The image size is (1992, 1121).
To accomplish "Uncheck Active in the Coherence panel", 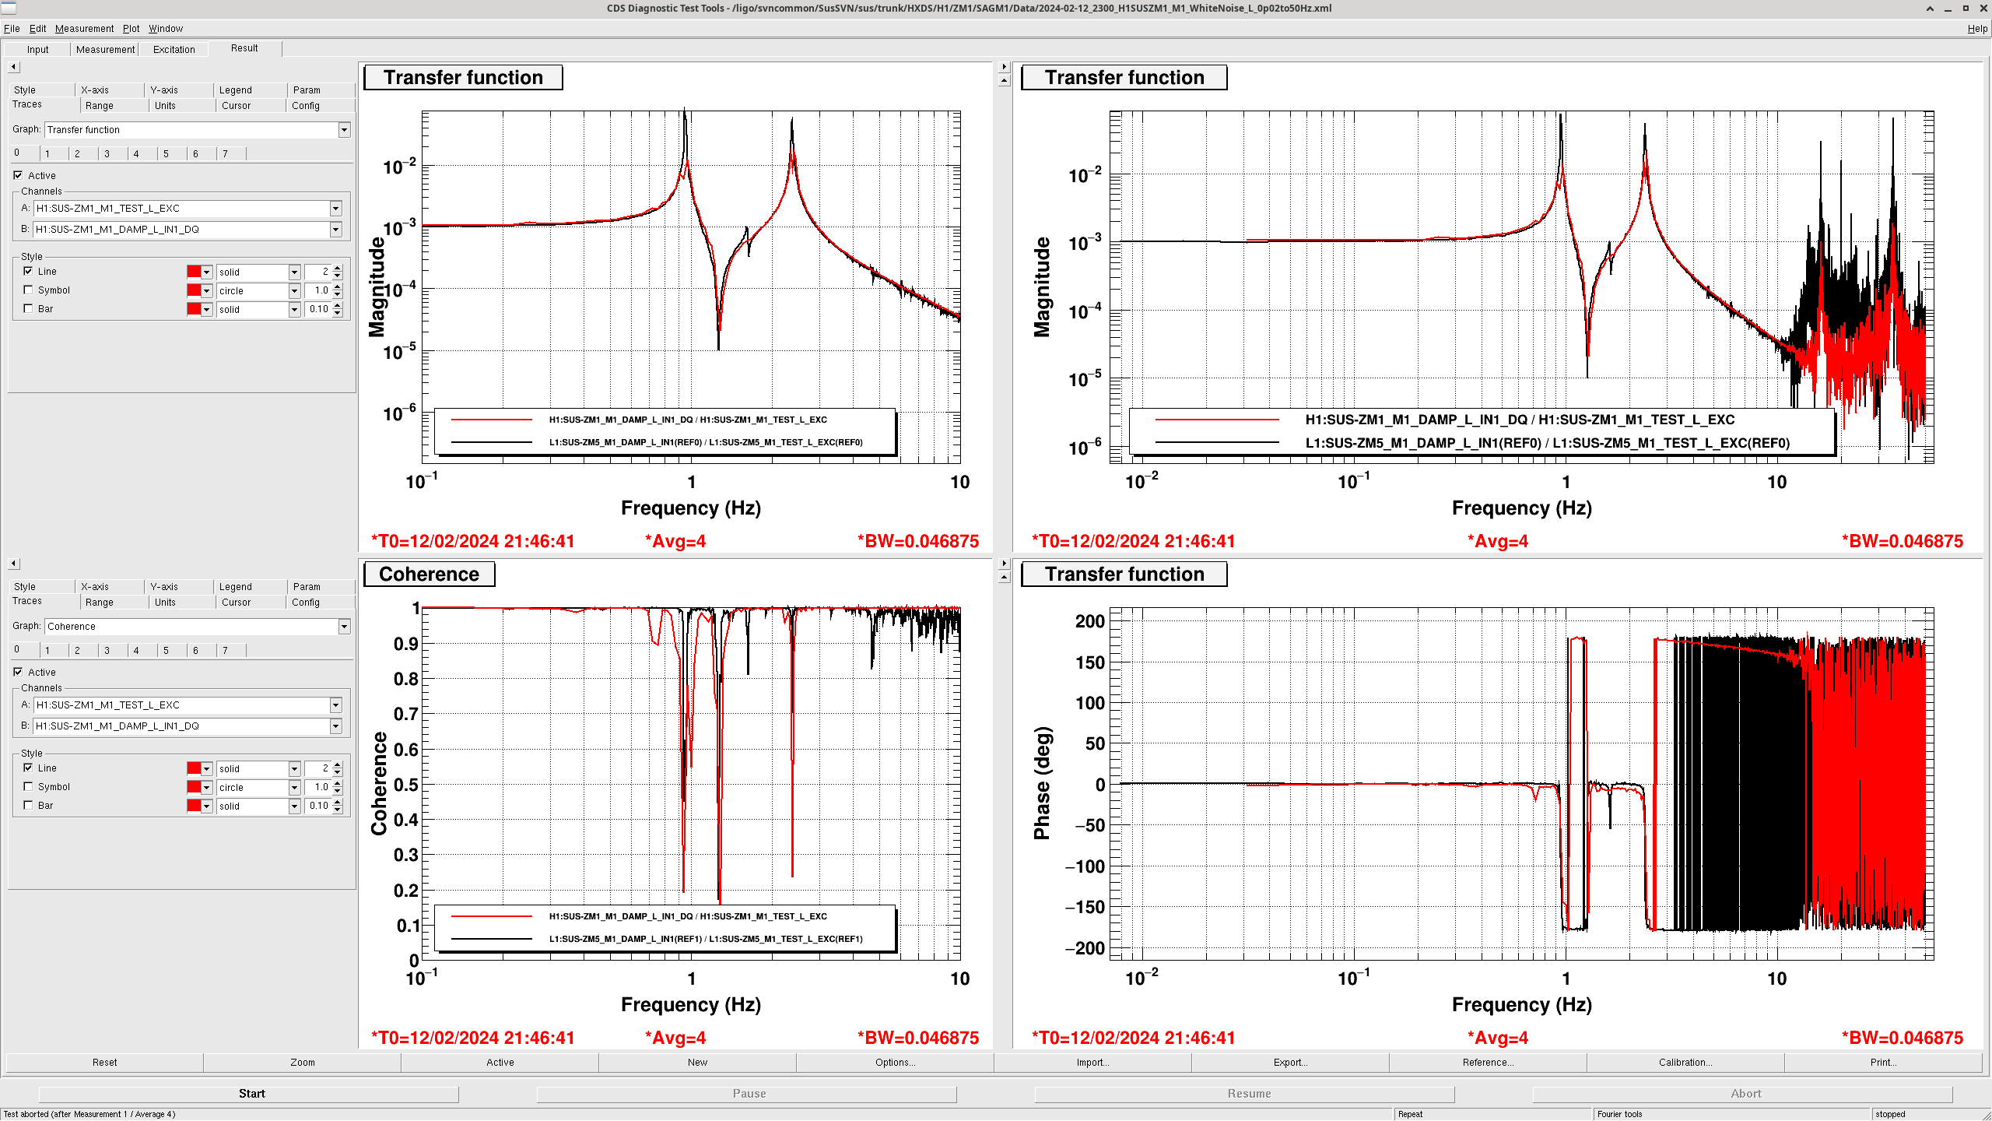I will click(18, 672).
